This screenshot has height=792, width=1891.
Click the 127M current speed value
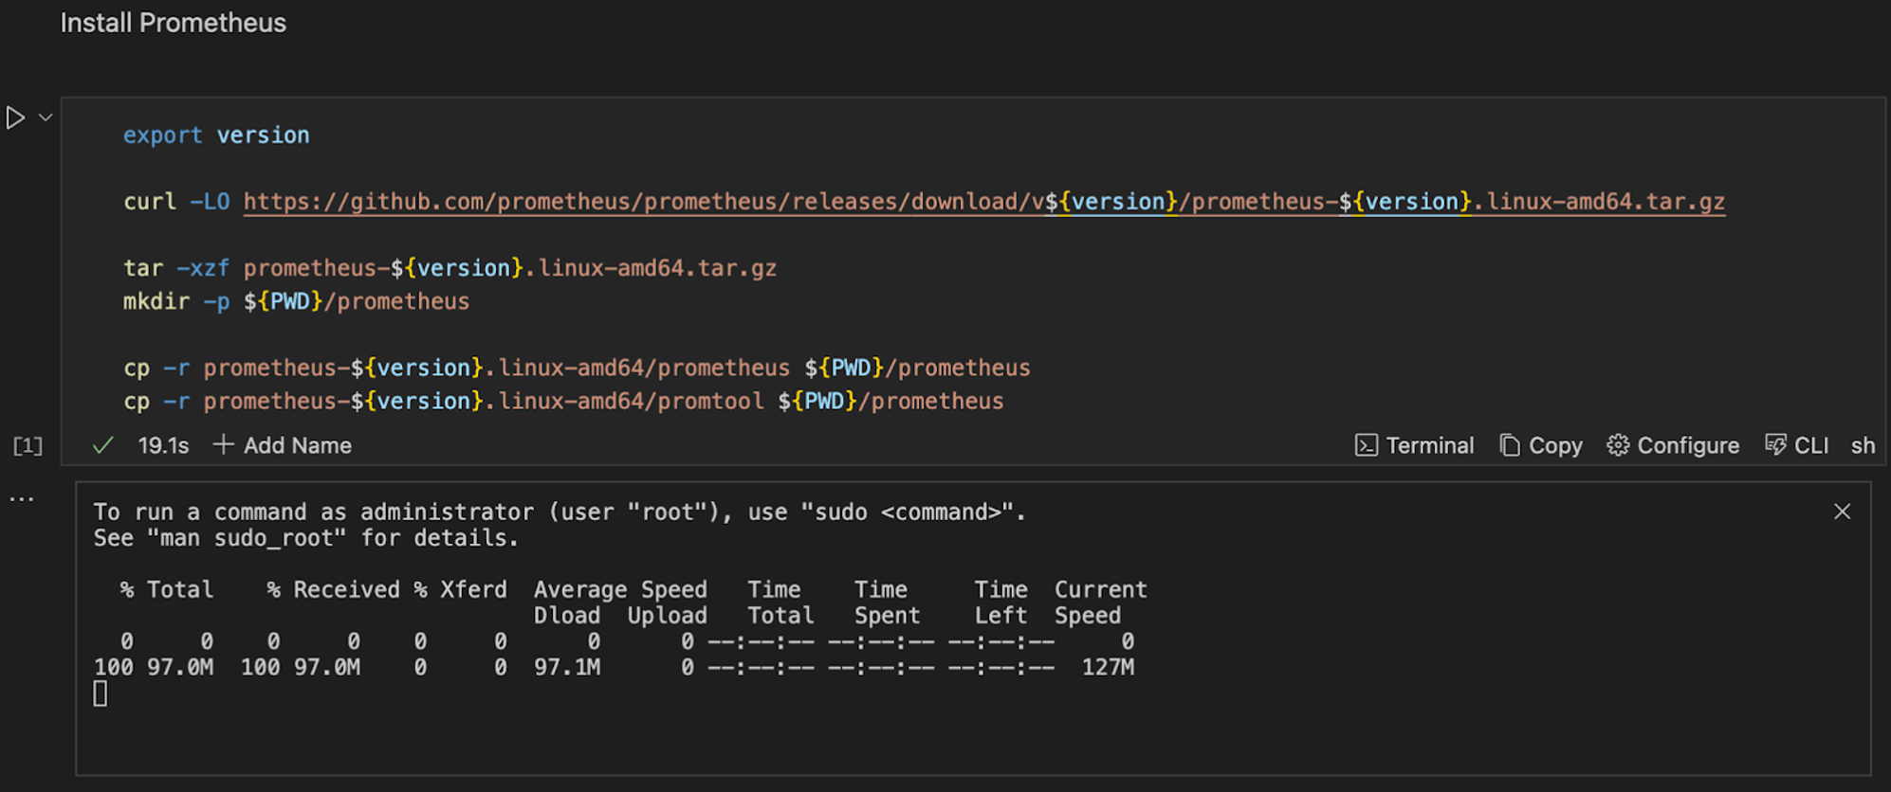1108,667
